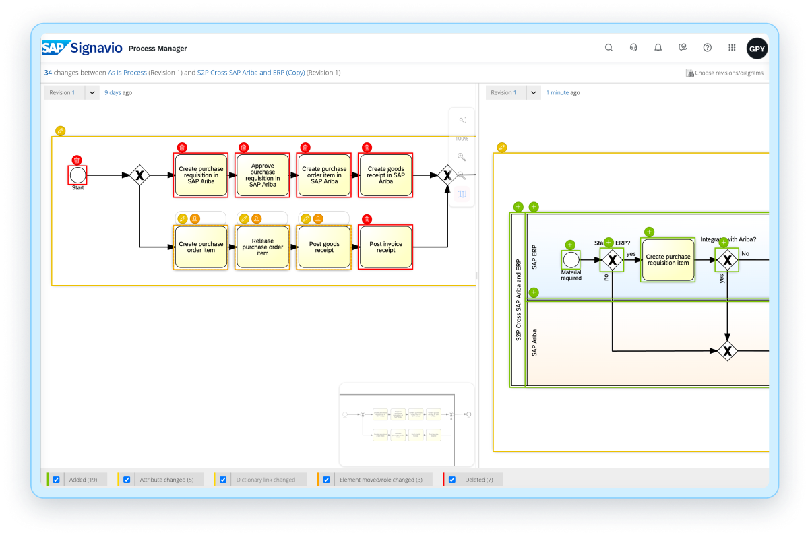Toggle the Attribute changed (5) checkbox

point(127,480)
